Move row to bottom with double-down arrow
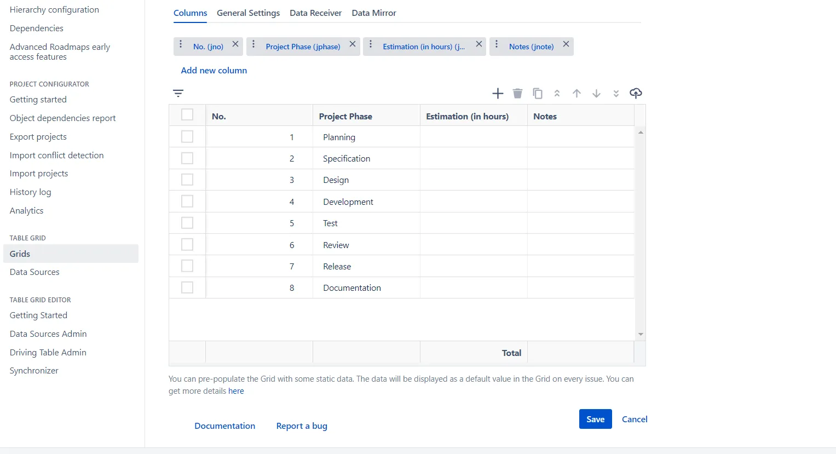Image resolution: width=836 pixels, height=454 pixels. (x=616, y=94)
